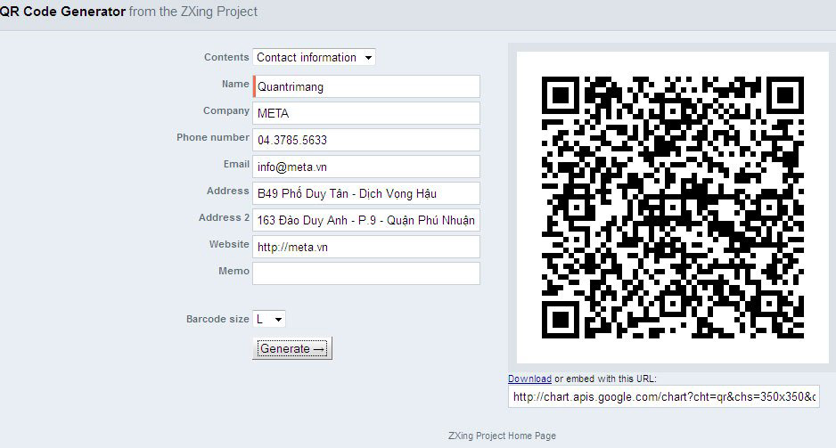Click the generated QR code image
The image size is (836, 448).
[672, 208]
